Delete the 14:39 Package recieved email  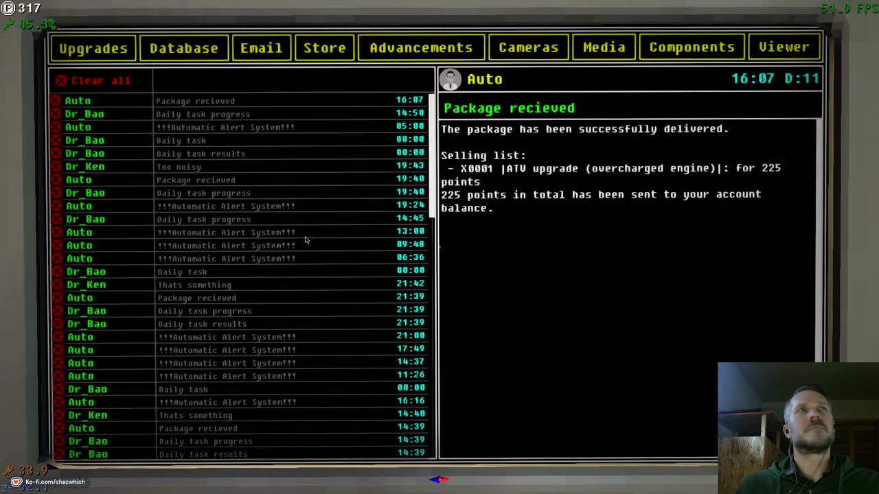click(x=59, y=427)
